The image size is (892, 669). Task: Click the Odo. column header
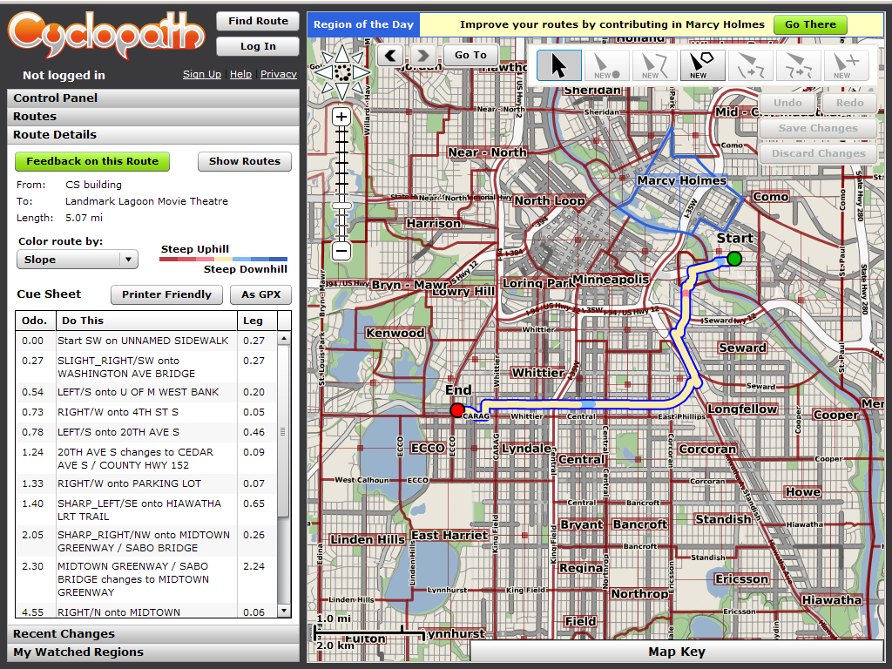click(x=35, y=321)
